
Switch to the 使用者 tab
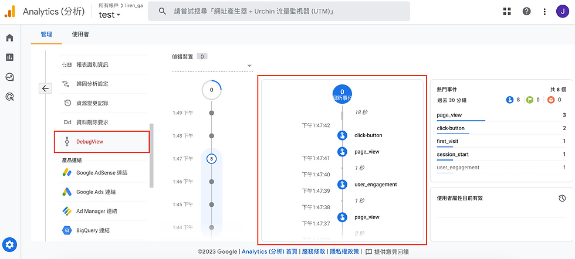[80, 35]
